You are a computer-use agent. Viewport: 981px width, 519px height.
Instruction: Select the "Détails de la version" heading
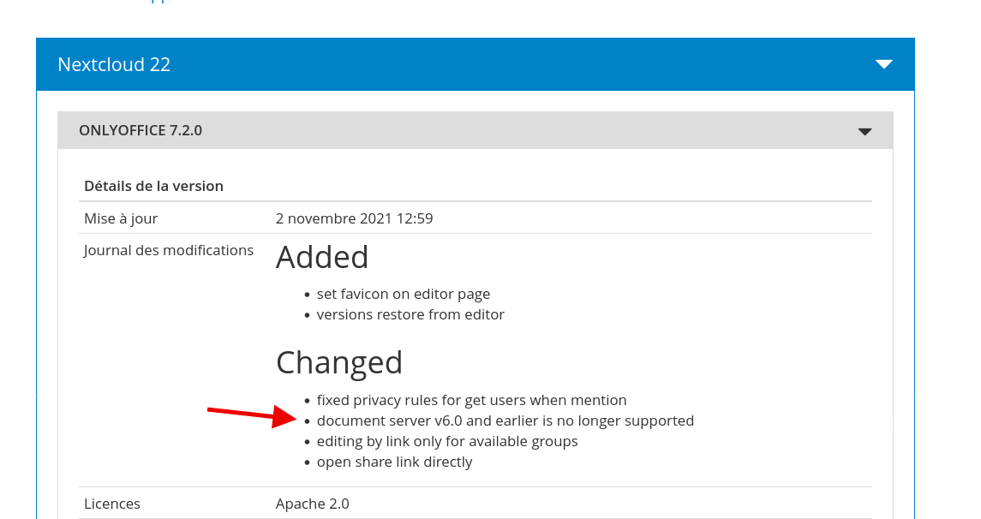pos(154,186)
